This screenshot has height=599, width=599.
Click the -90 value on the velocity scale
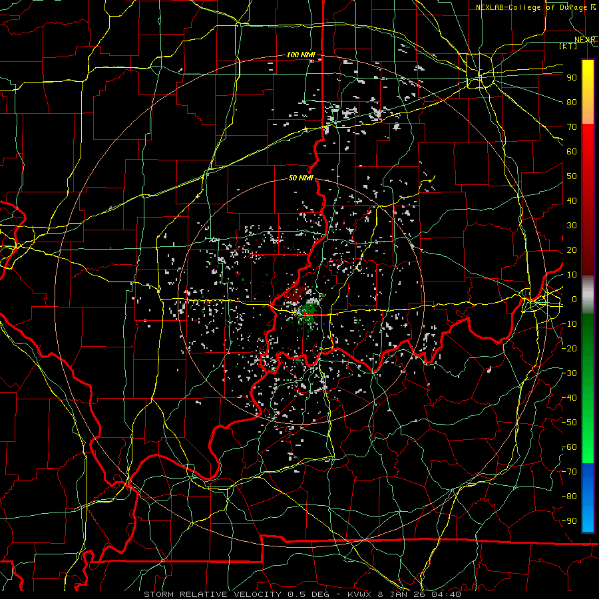click(x=570, y=521)
